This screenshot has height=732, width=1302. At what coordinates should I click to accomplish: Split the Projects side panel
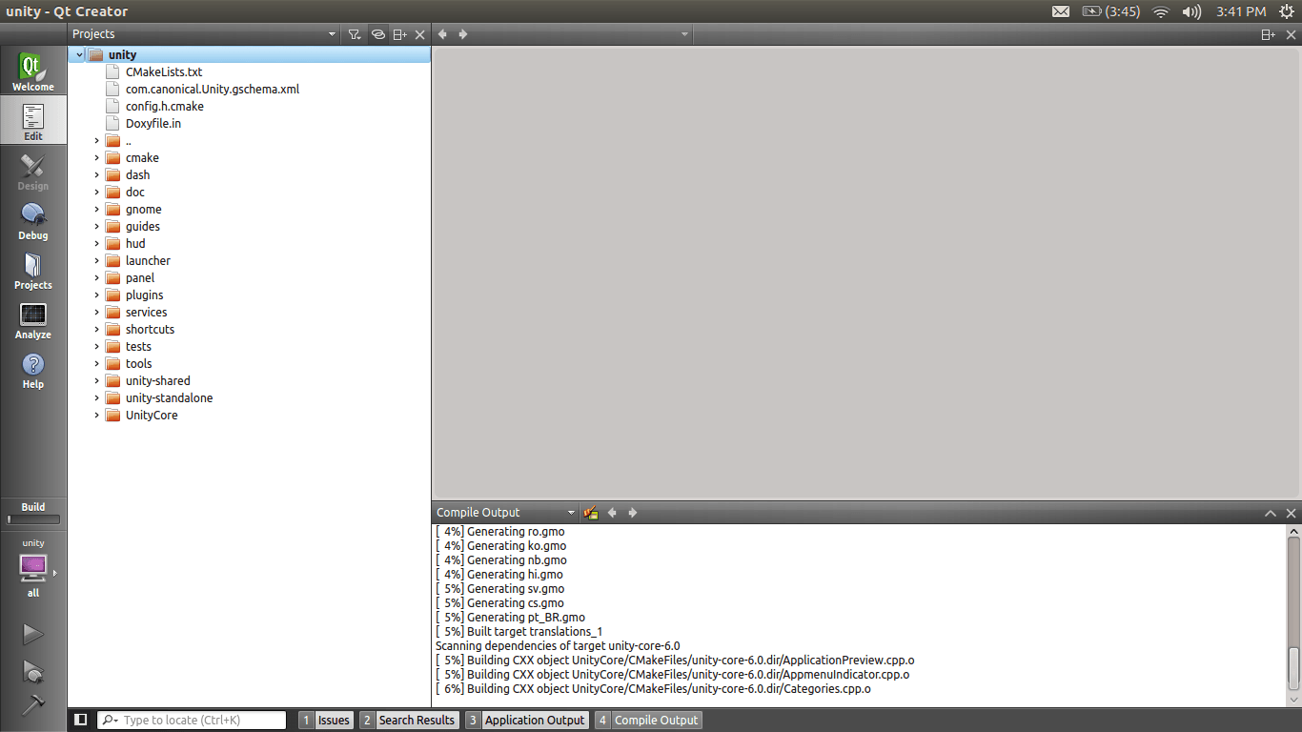(400, 34)
